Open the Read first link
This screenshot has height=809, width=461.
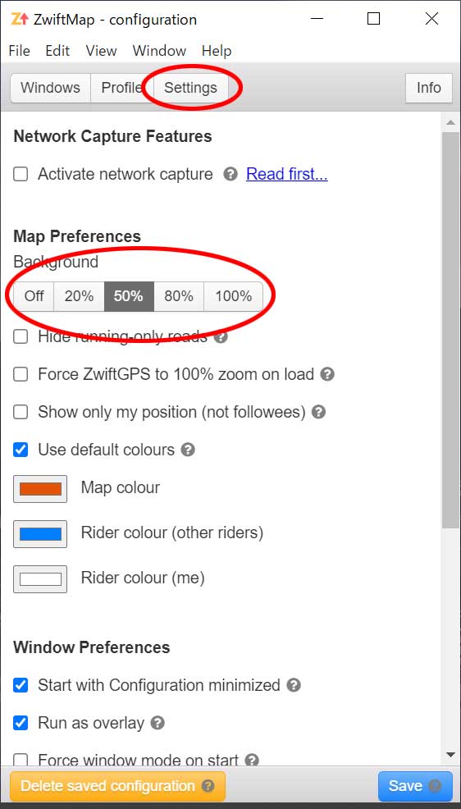(287, 175)
